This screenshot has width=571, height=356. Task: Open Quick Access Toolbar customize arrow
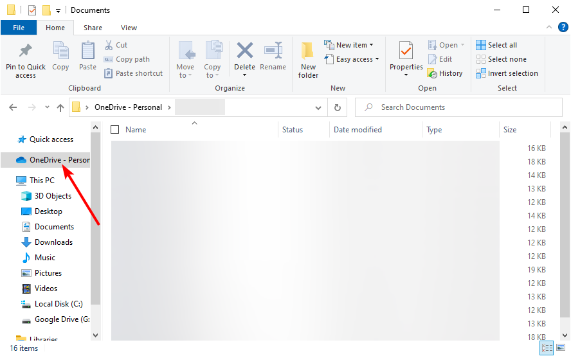click(x=58, y=10)
